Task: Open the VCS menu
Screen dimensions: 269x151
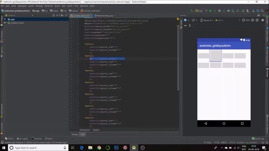Action: point(76,6)
